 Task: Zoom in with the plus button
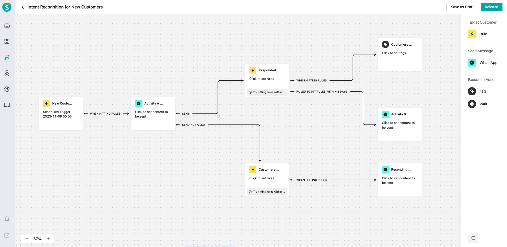[48, 239]
